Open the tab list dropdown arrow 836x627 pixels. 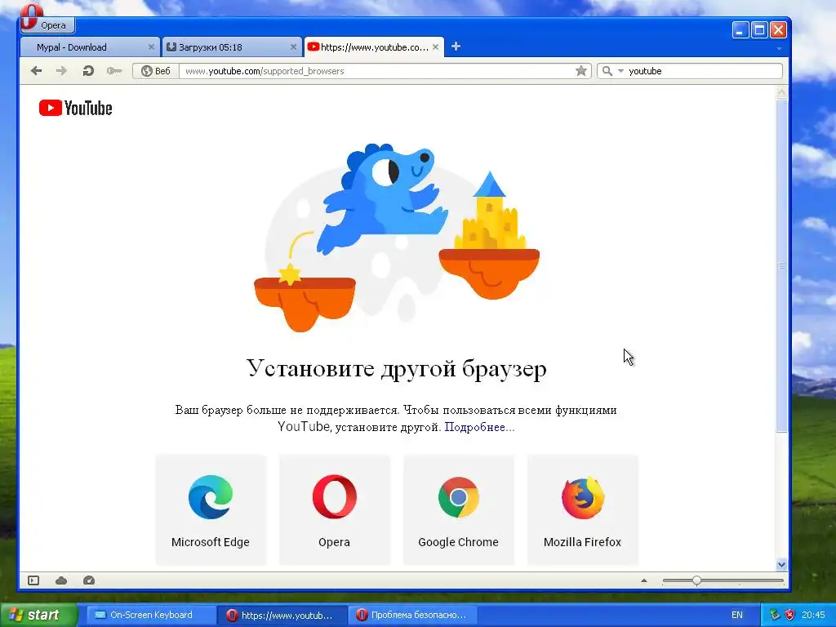coord(779,48)
